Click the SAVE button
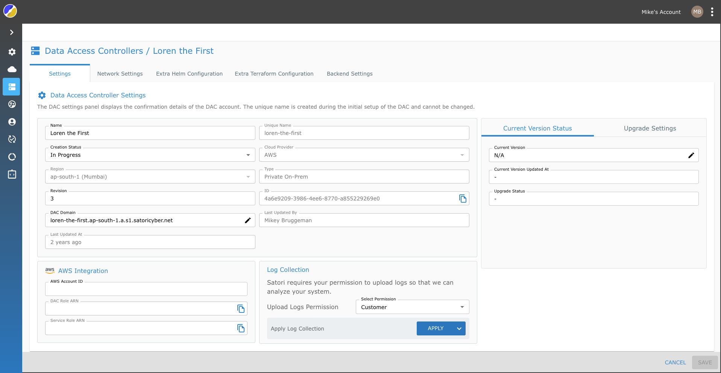Image resolution: width=721 pixels, height=373 pixels. (705, 362)
